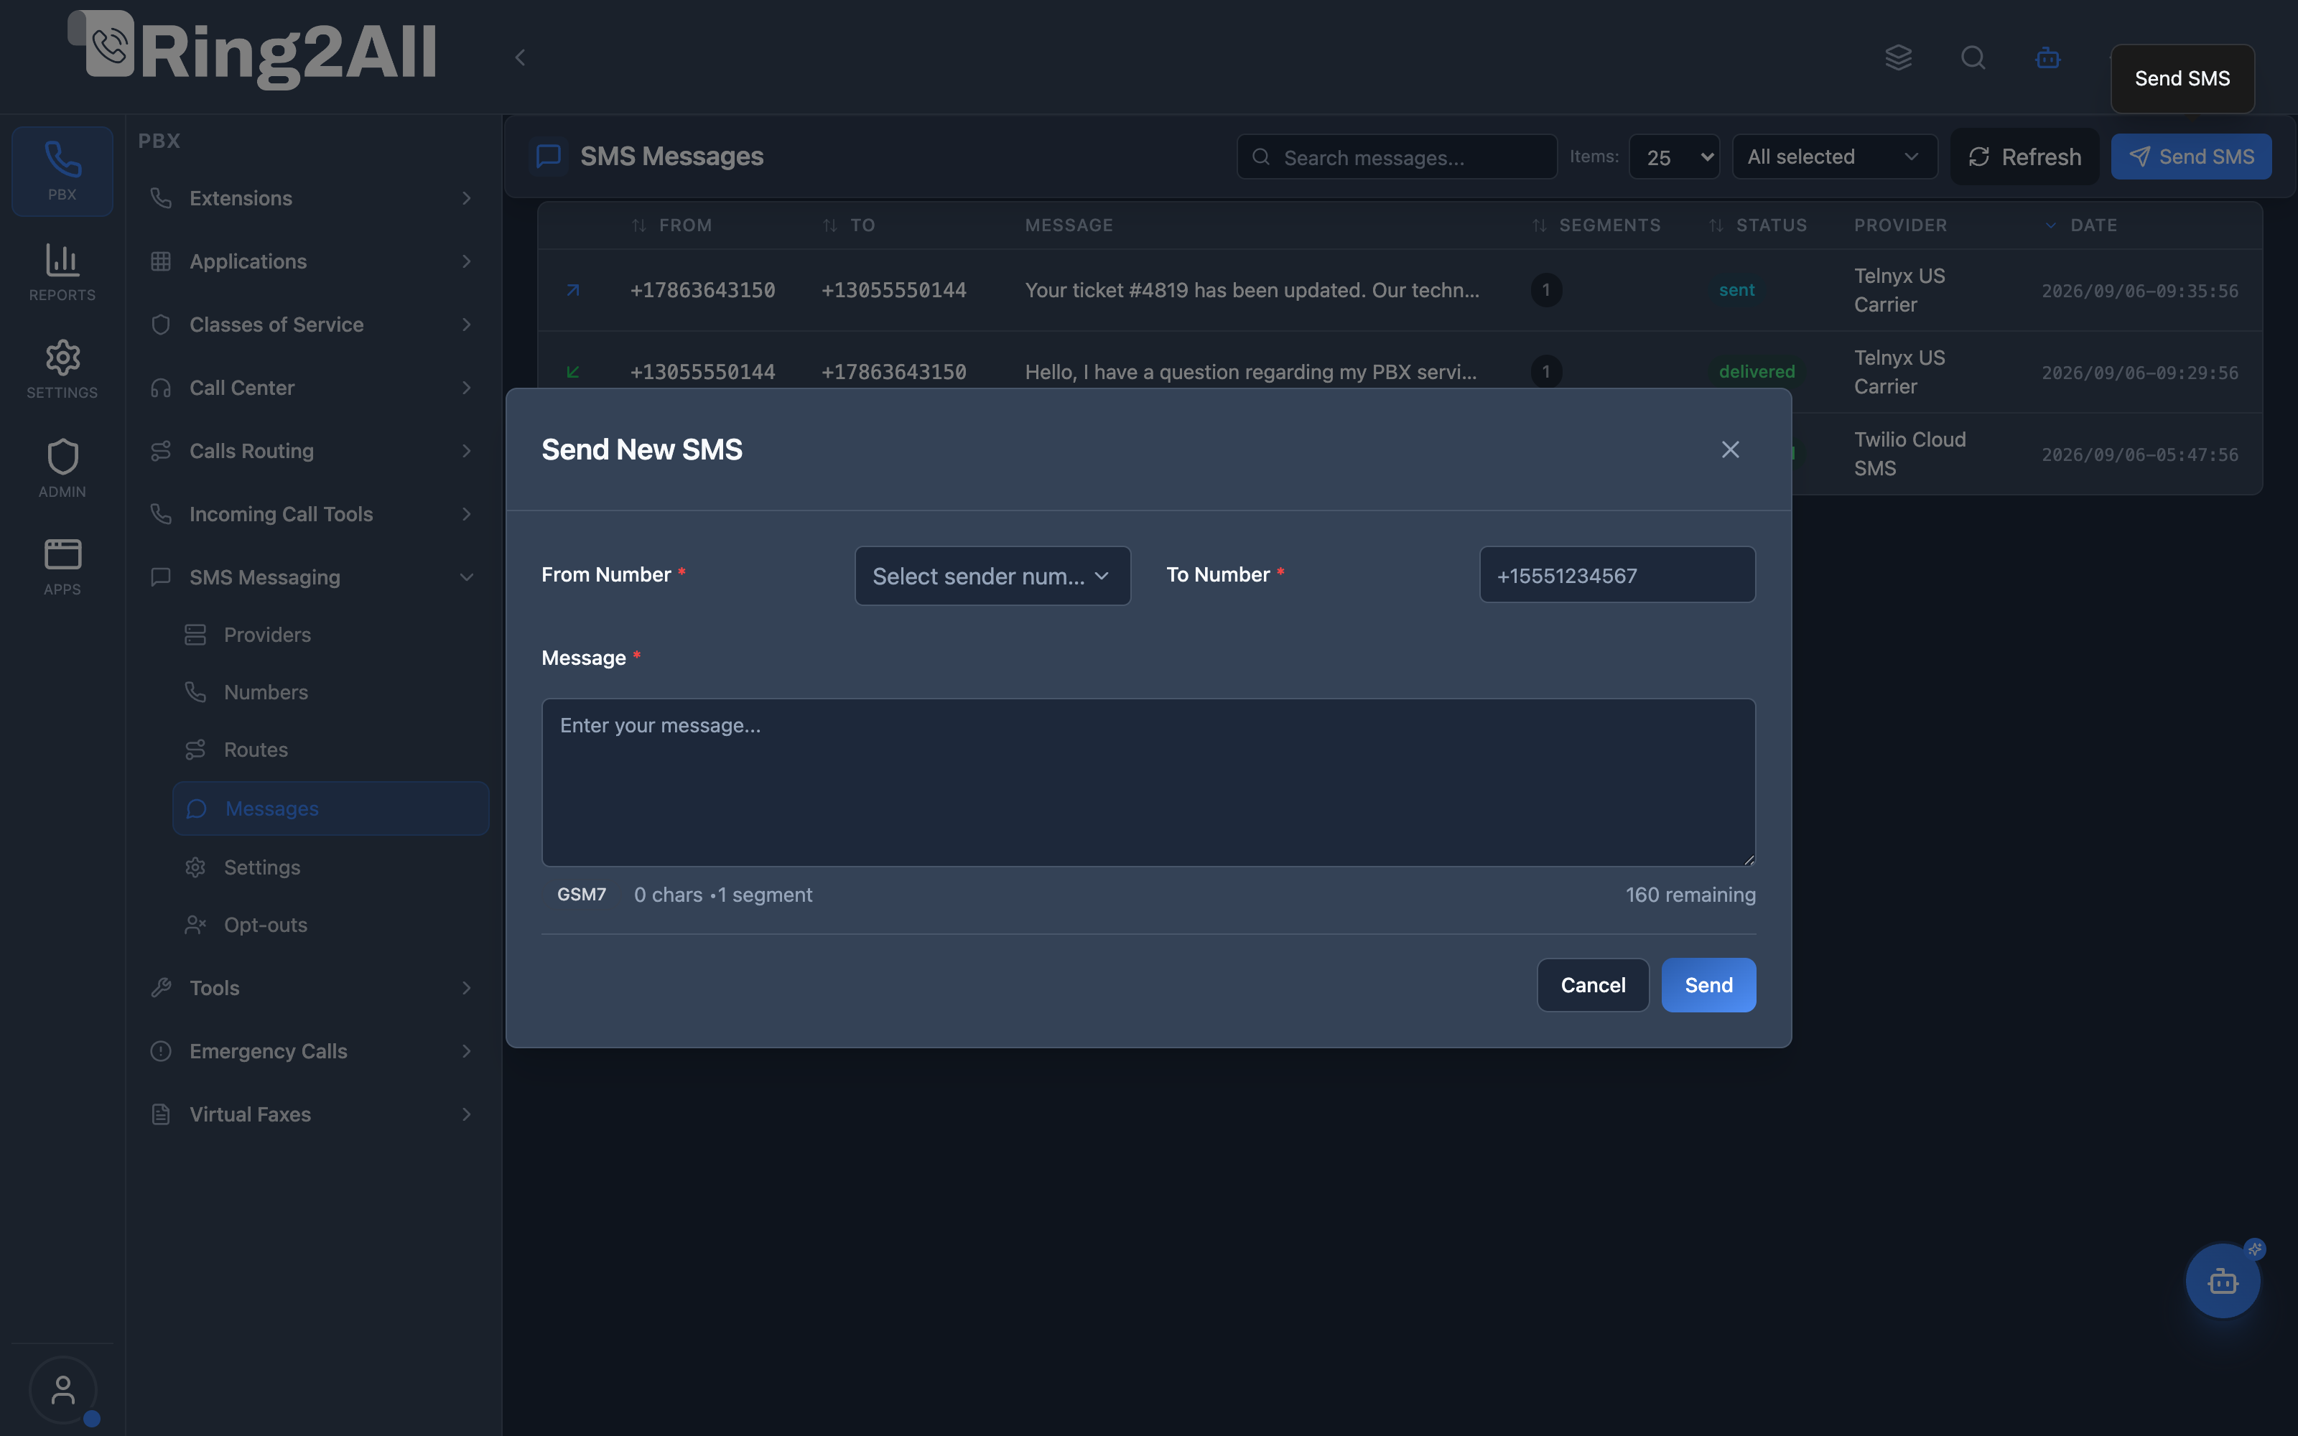Image resolution: width=2298 pixels, height=1436 pixels.
Task: Click the user profile avatar icon
Action: click(x=62, y=1391)
